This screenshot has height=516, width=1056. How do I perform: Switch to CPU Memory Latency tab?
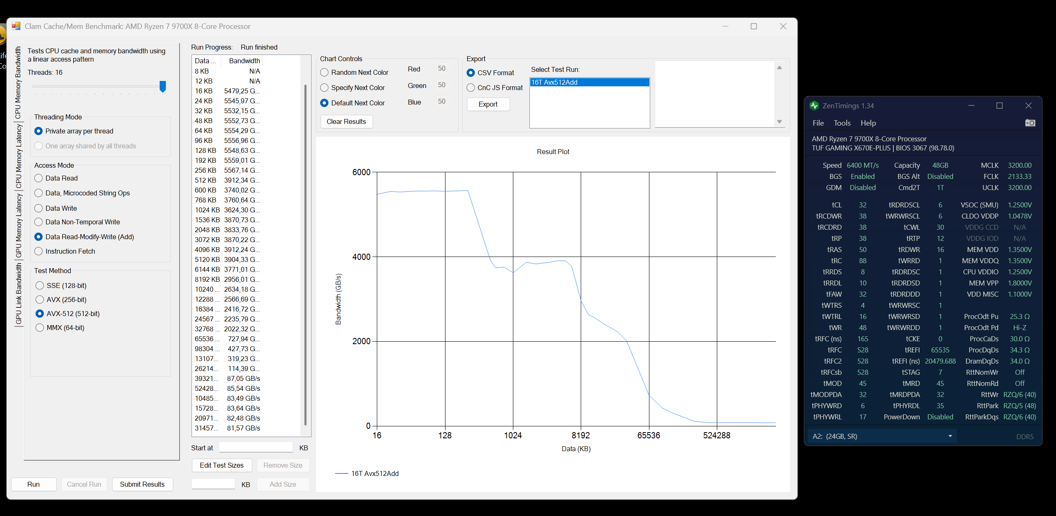tap(19, 156)
